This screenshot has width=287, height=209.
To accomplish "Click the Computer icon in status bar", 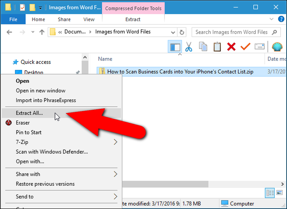I will (x=225, y=203).
